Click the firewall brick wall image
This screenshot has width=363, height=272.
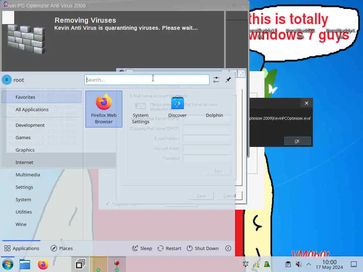26,39
